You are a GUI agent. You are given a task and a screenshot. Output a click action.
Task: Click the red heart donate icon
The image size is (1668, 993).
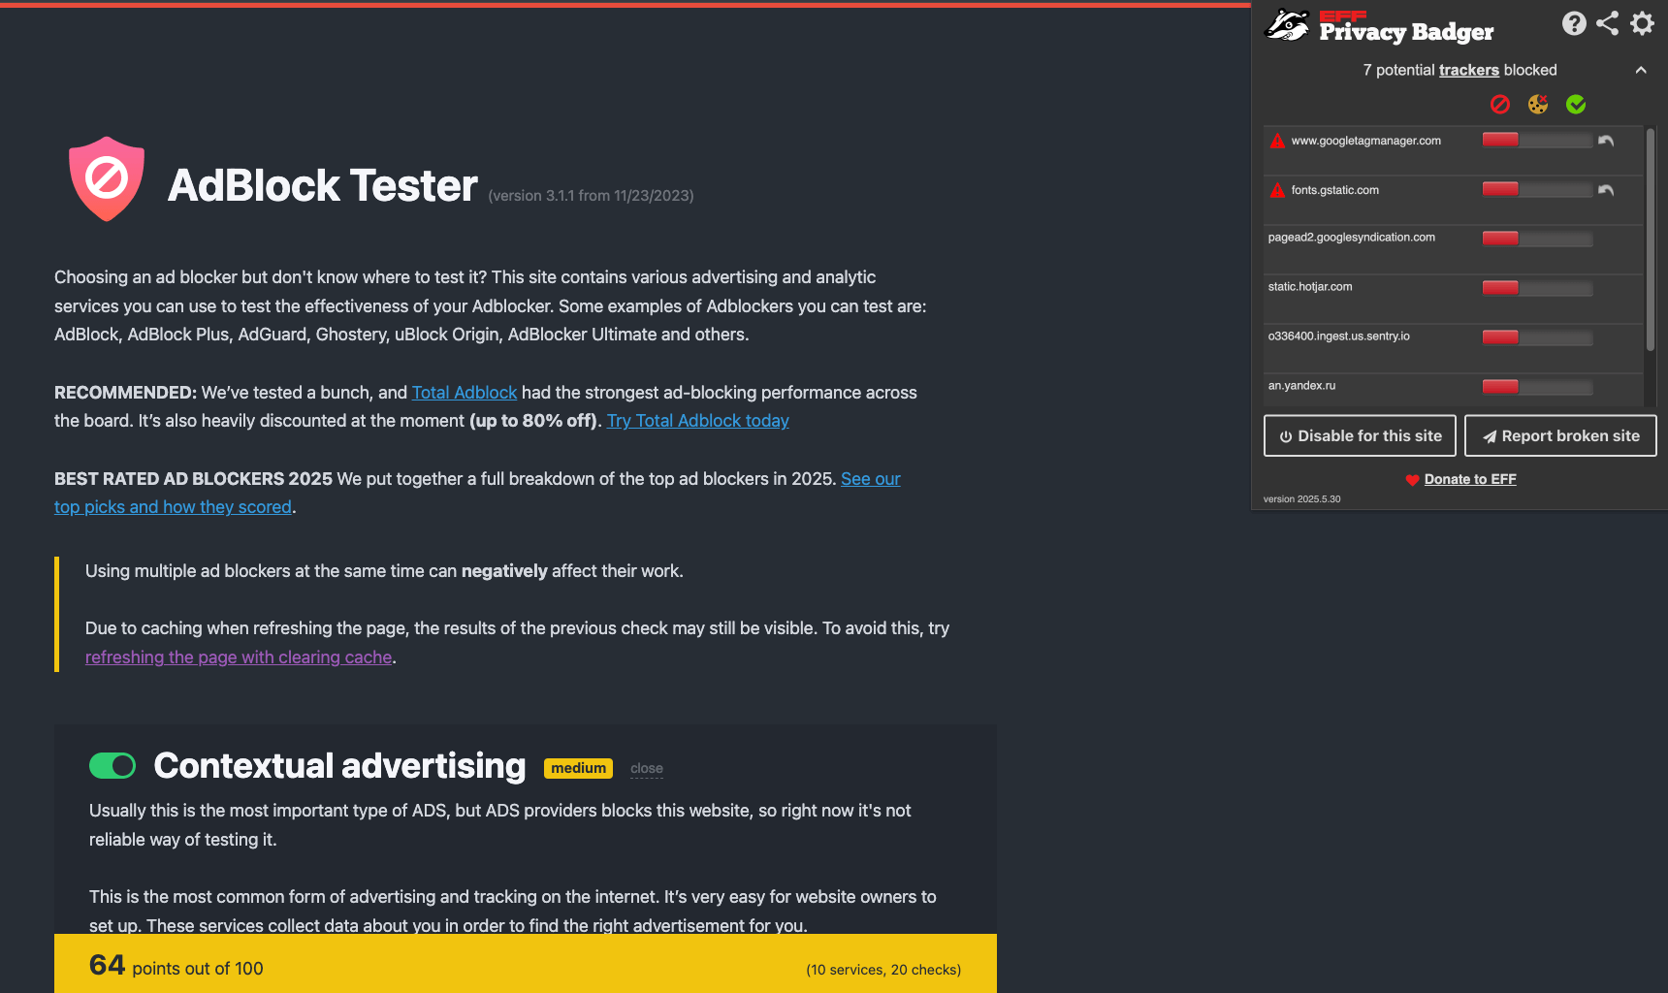pos(1412,480)
